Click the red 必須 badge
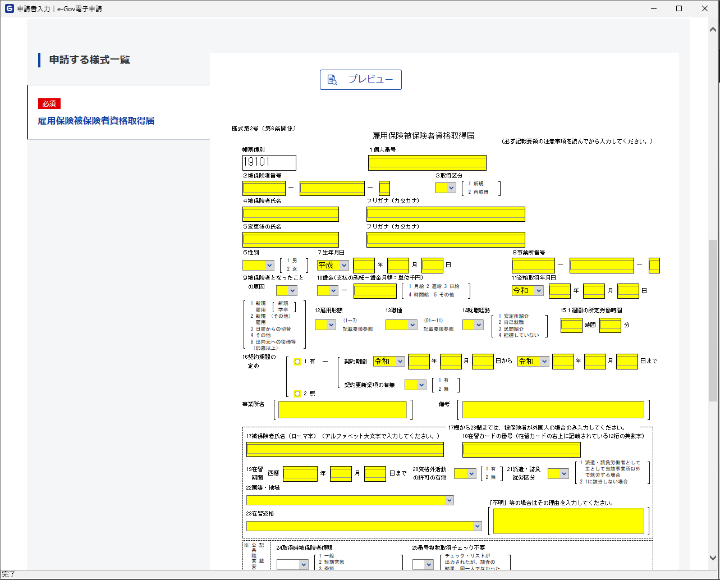 pos(49,103)
